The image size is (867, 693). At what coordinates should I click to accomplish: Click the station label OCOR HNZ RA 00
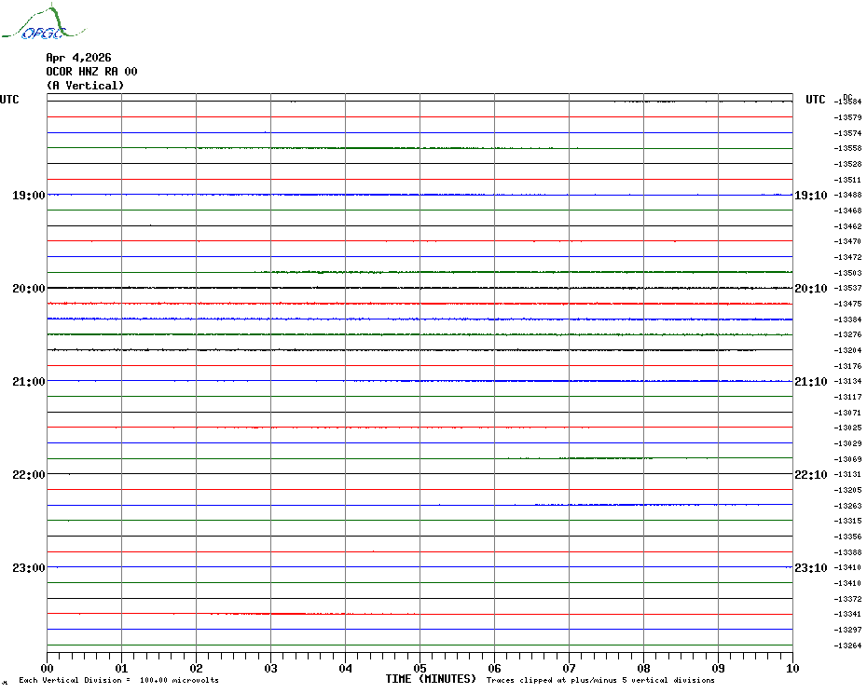tap(91, 72)
